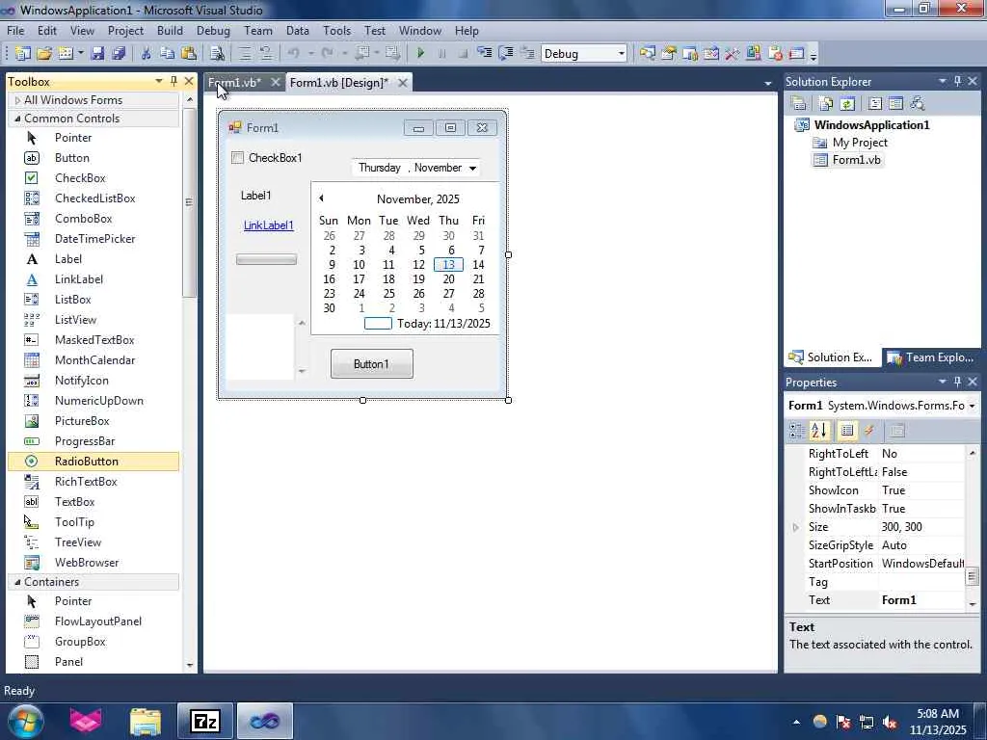The image size is (987, 740).
Task: Select MaskedTextBox in the Toolbox
Action: point(93,340)
